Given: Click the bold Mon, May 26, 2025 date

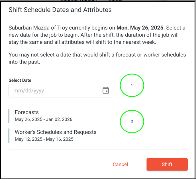Looking at the screenshot, I should click(140, 28).
